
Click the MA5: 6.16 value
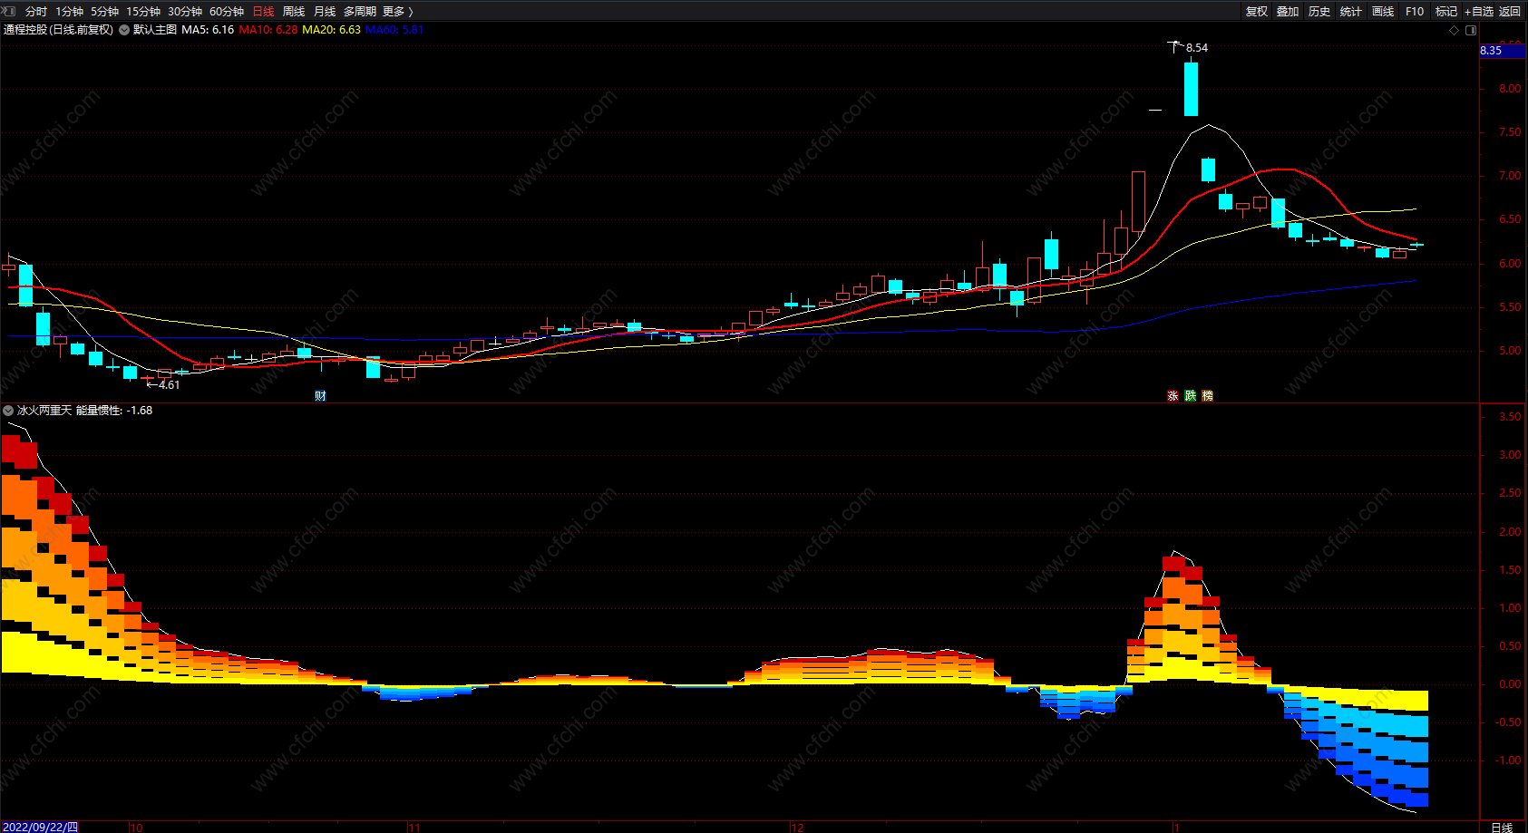click(208, 30)
